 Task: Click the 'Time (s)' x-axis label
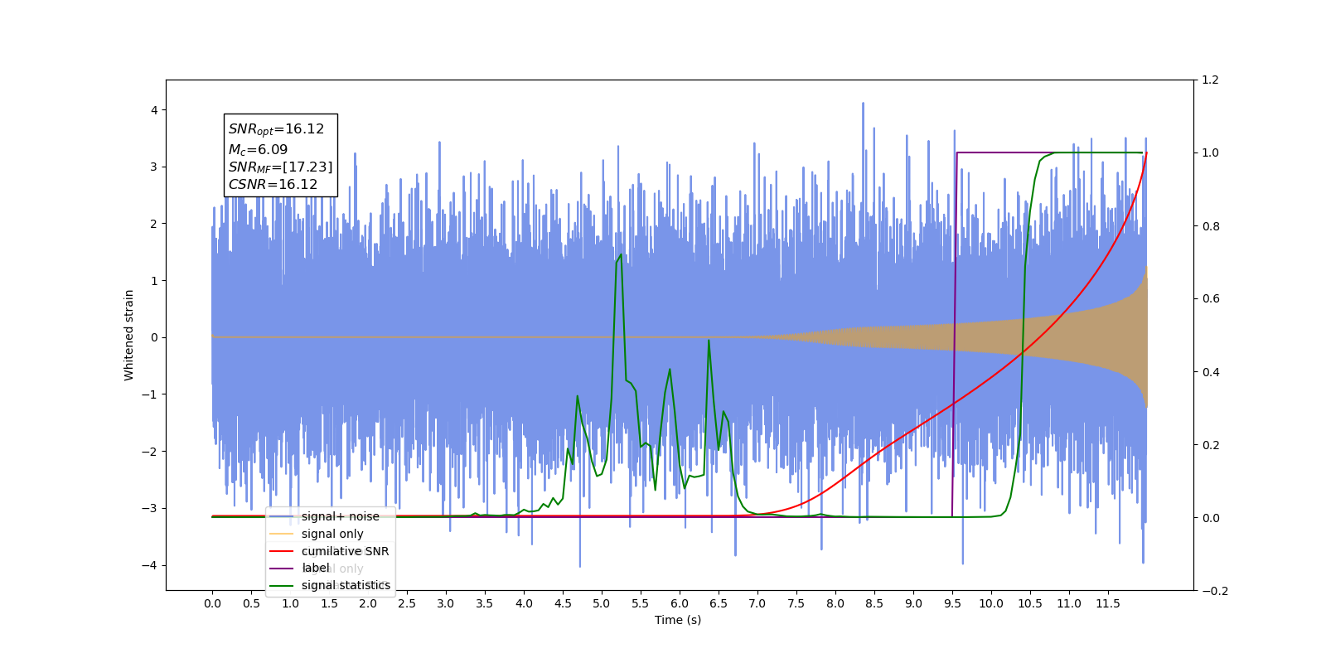[678, 620]
